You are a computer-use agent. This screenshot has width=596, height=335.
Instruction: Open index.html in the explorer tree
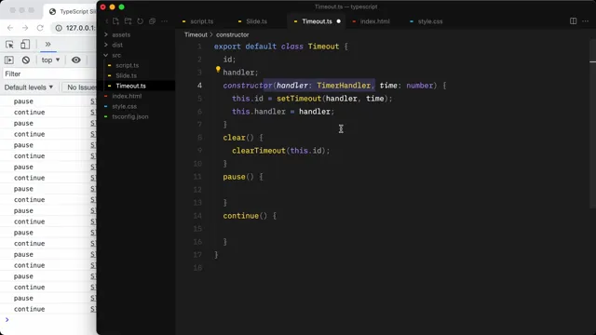click(127, 96)
